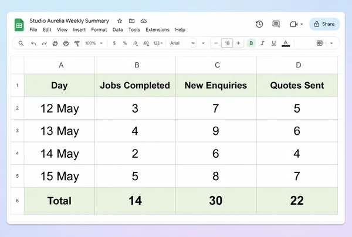Screen dimensions: 352x237
Task: Click the select-all corner box
Action: click(17, 65)
